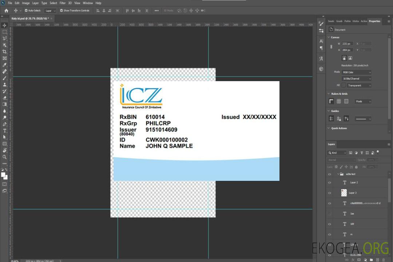Collapse the Rulers & Grids section
The image size is (393, 262).
click(x=329, y=94)
